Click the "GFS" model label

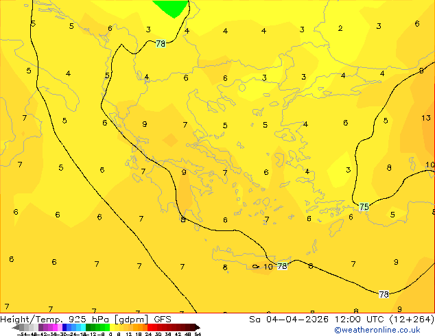163,320
